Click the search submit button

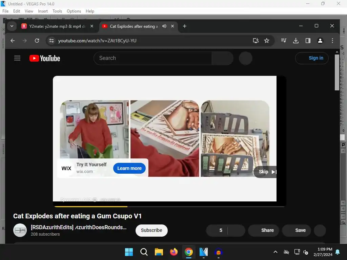click(222, 58)
